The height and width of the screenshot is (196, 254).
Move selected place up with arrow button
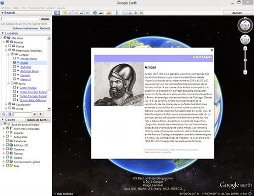coord(35,114)
